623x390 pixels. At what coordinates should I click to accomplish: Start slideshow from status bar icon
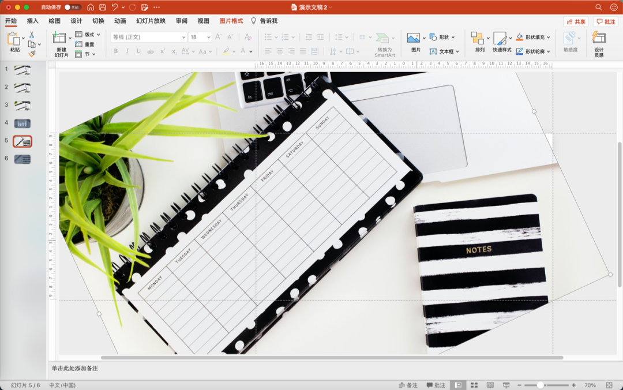click(x=506, y=385)
